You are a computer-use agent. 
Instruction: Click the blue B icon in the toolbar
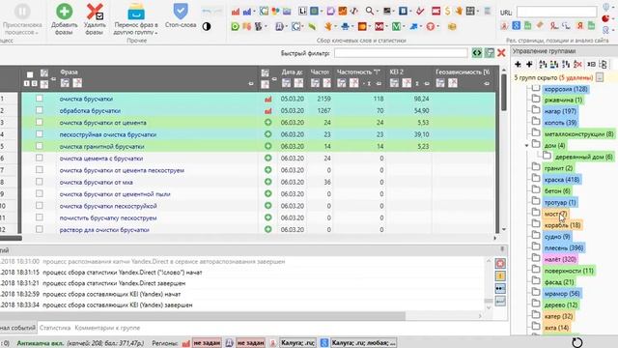click(x=403, y=11)
